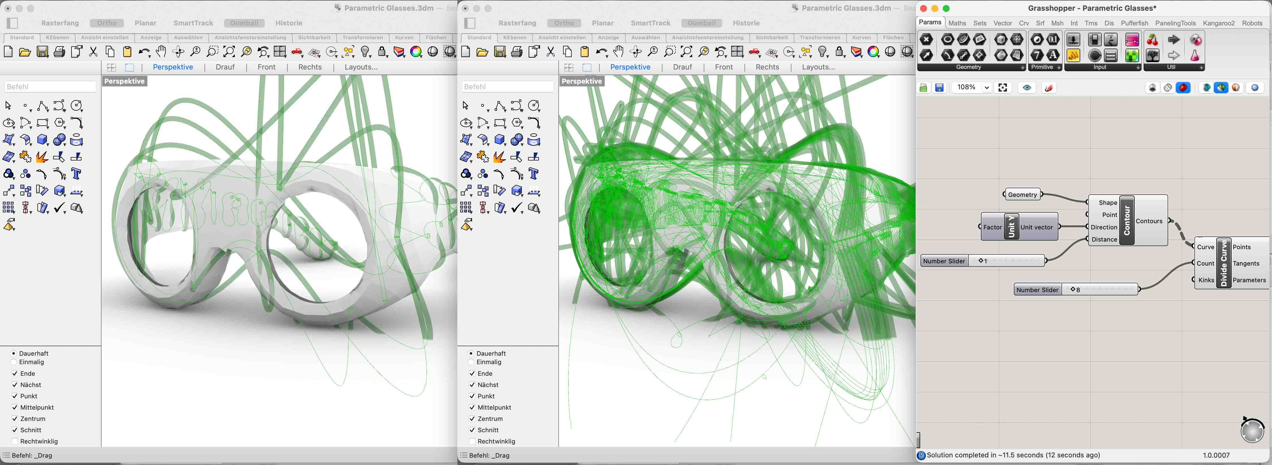
Task: Click the Befehl command field in left window
Action: click(50, 87)
